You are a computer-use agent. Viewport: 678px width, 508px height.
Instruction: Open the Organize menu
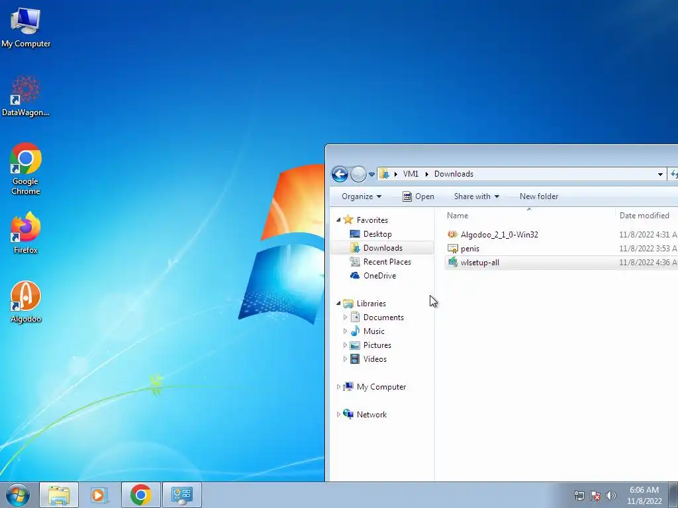[362, 196]
